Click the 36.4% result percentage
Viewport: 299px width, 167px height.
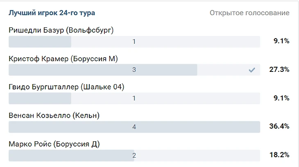[279, 127]
